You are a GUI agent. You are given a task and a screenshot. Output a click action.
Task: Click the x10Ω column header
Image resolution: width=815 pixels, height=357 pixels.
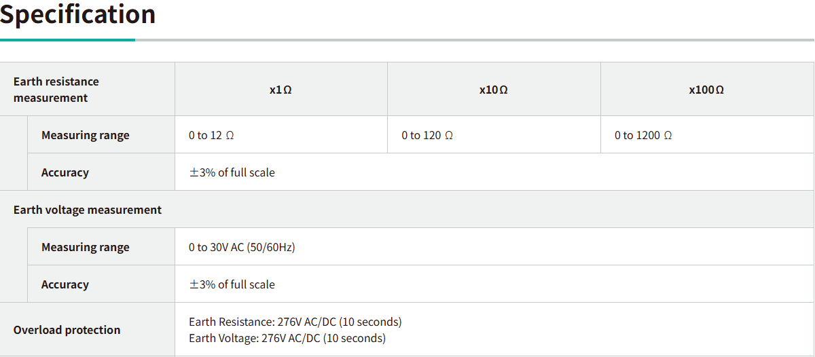[x=493, y=90]
